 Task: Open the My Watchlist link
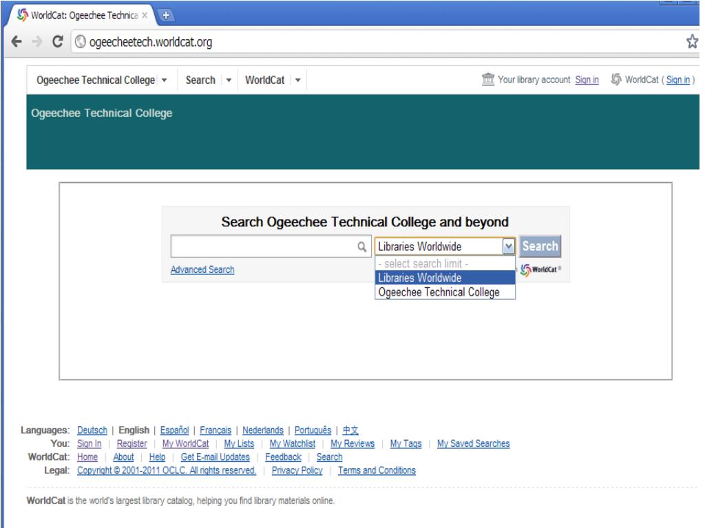pyautogui.click(x=293, y=443)
